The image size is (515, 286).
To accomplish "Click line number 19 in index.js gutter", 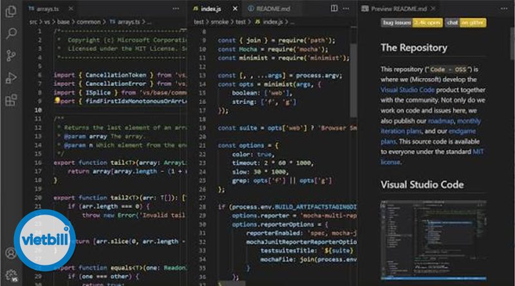I will tap(202, 128).
